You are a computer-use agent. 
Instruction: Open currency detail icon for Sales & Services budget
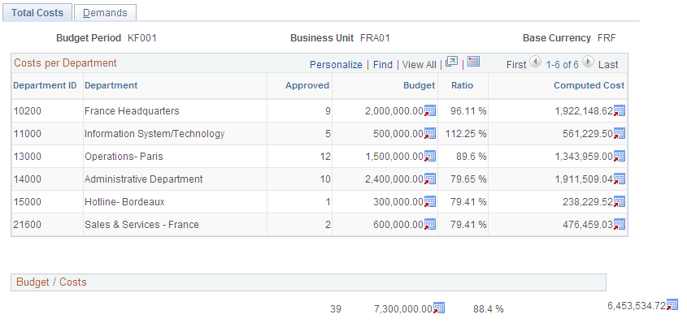430,225
